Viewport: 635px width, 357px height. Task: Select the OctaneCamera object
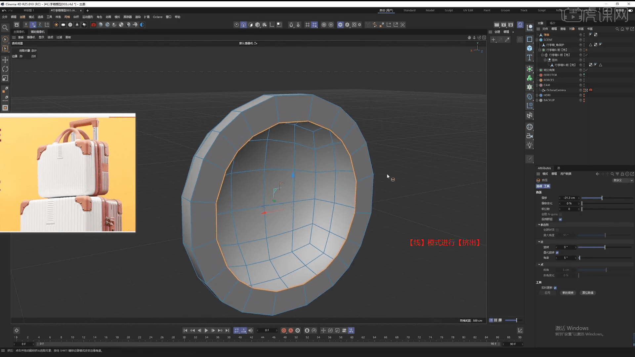[556, 90]
